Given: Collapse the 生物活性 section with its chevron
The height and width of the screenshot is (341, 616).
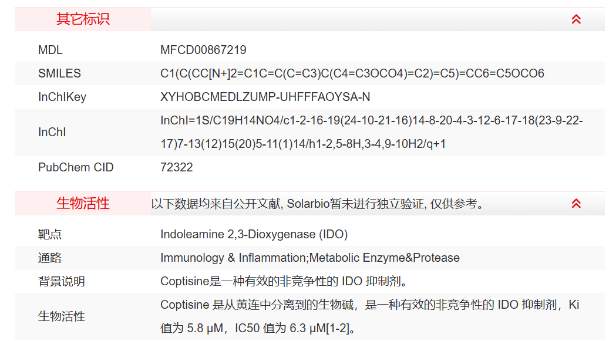Looking at the screenshot, I should pos(576,204).
